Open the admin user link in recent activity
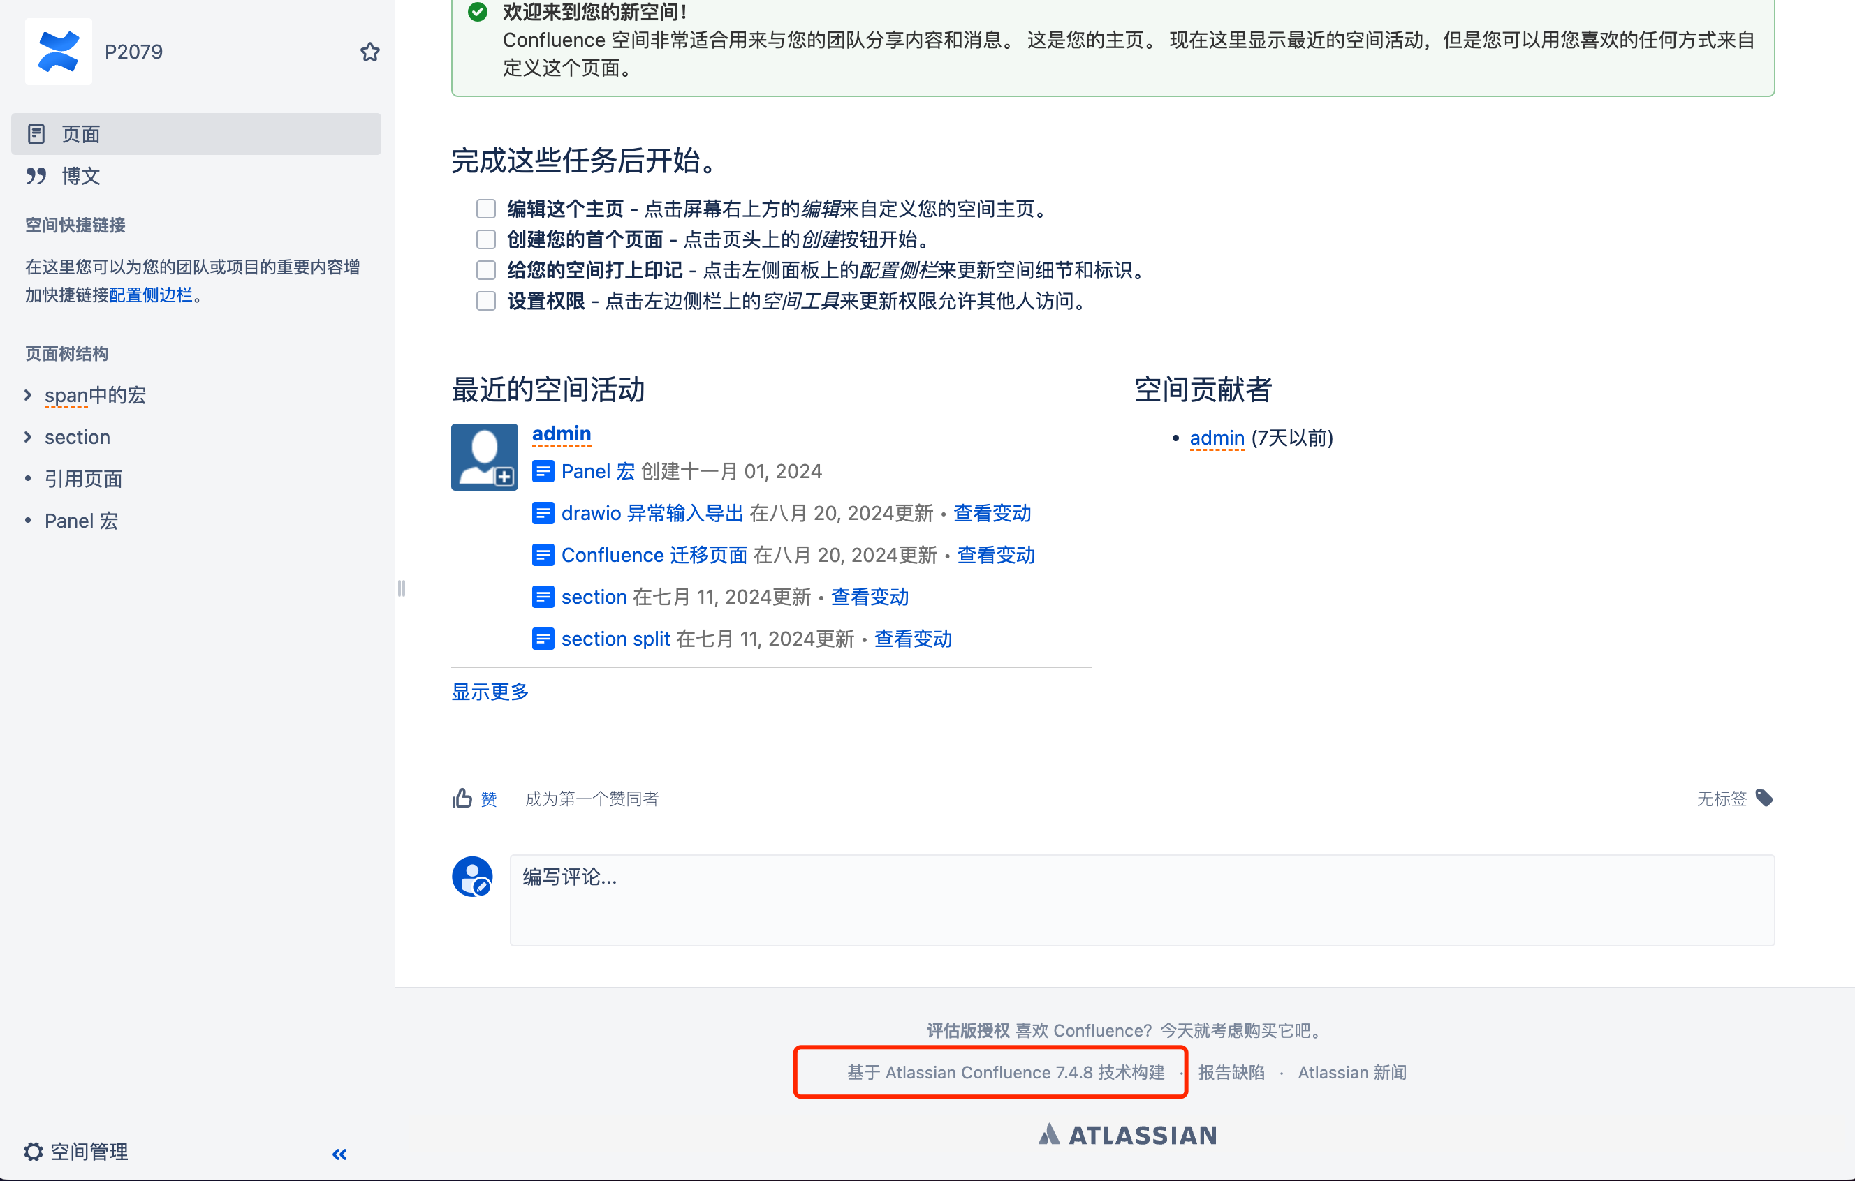1855x1181 pixels. click(562, 433)
